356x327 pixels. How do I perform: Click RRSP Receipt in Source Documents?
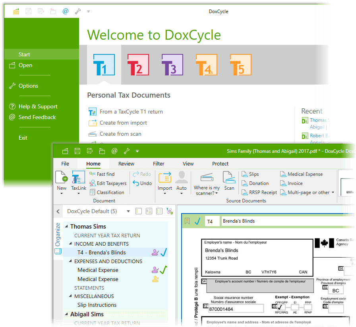click(259, 192)
